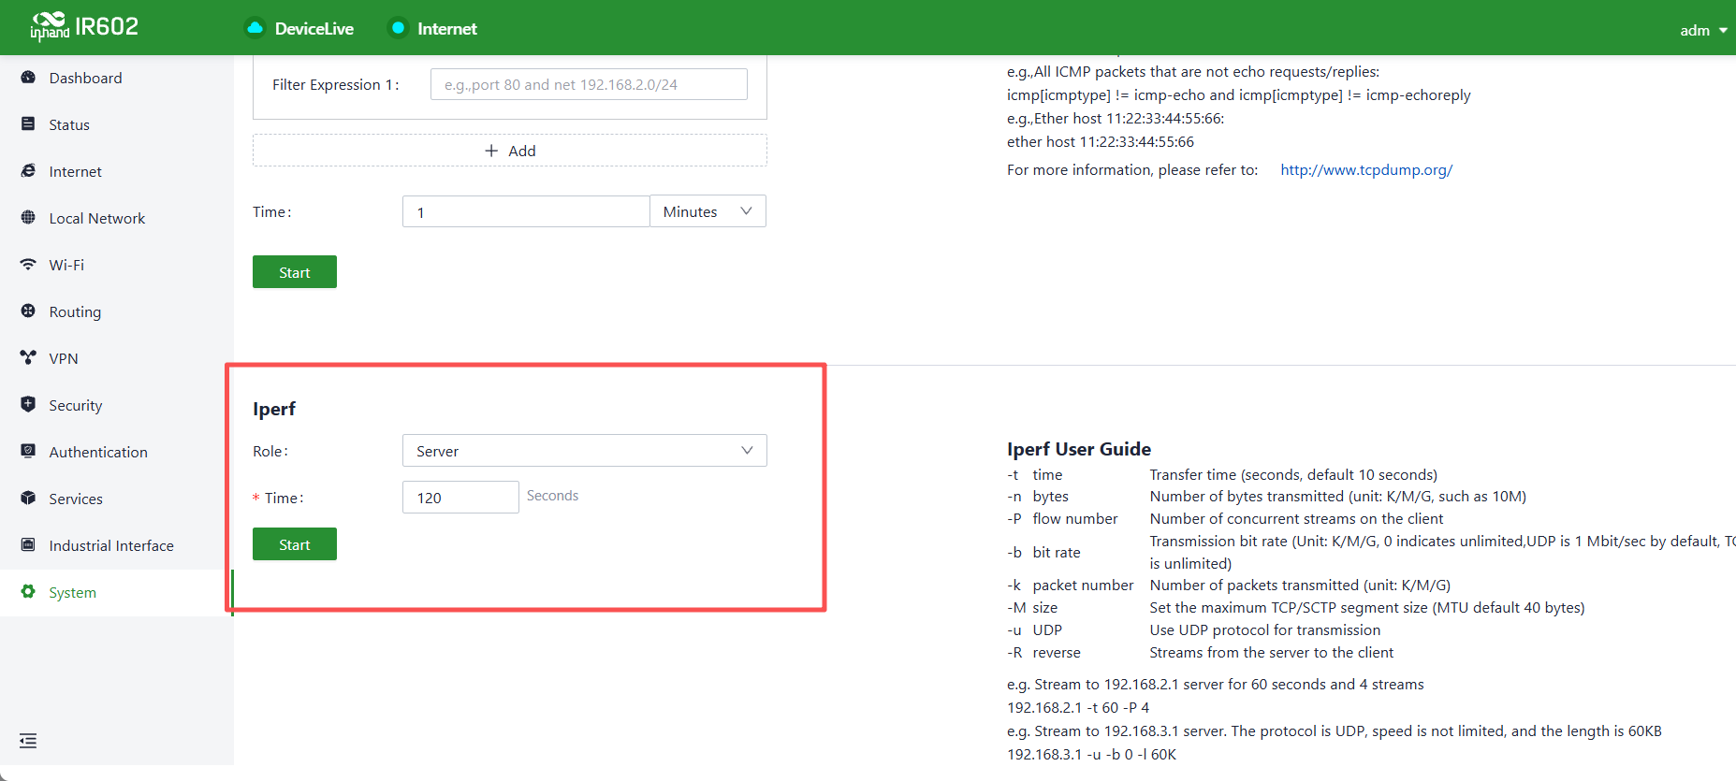The height and width of the screenshot is (781, 1736).
Task: Open the Wi-Fi menu item
Action: [x=117, y=265]
